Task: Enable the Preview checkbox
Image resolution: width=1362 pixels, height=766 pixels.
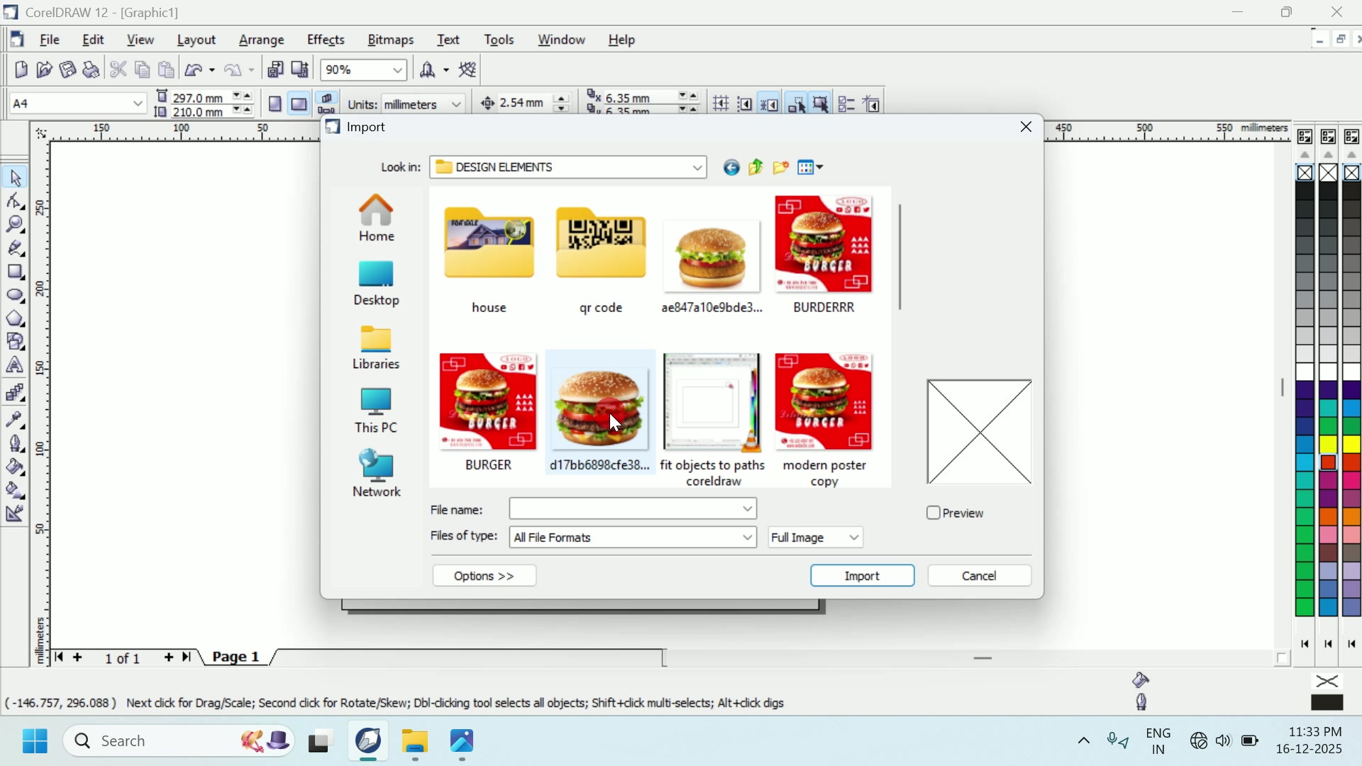Action: tap(934, 514)
